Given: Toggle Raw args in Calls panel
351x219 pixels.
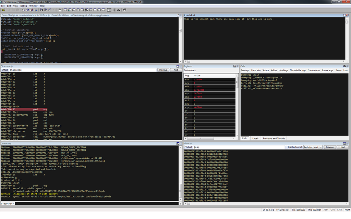Looking at the screenshot, I should [x=245, y=70].
